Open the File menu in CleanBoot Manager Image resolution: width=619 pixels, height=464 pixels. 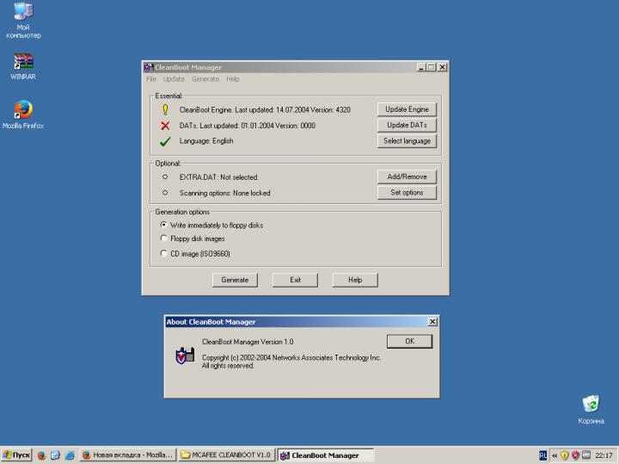coord(151,79)
